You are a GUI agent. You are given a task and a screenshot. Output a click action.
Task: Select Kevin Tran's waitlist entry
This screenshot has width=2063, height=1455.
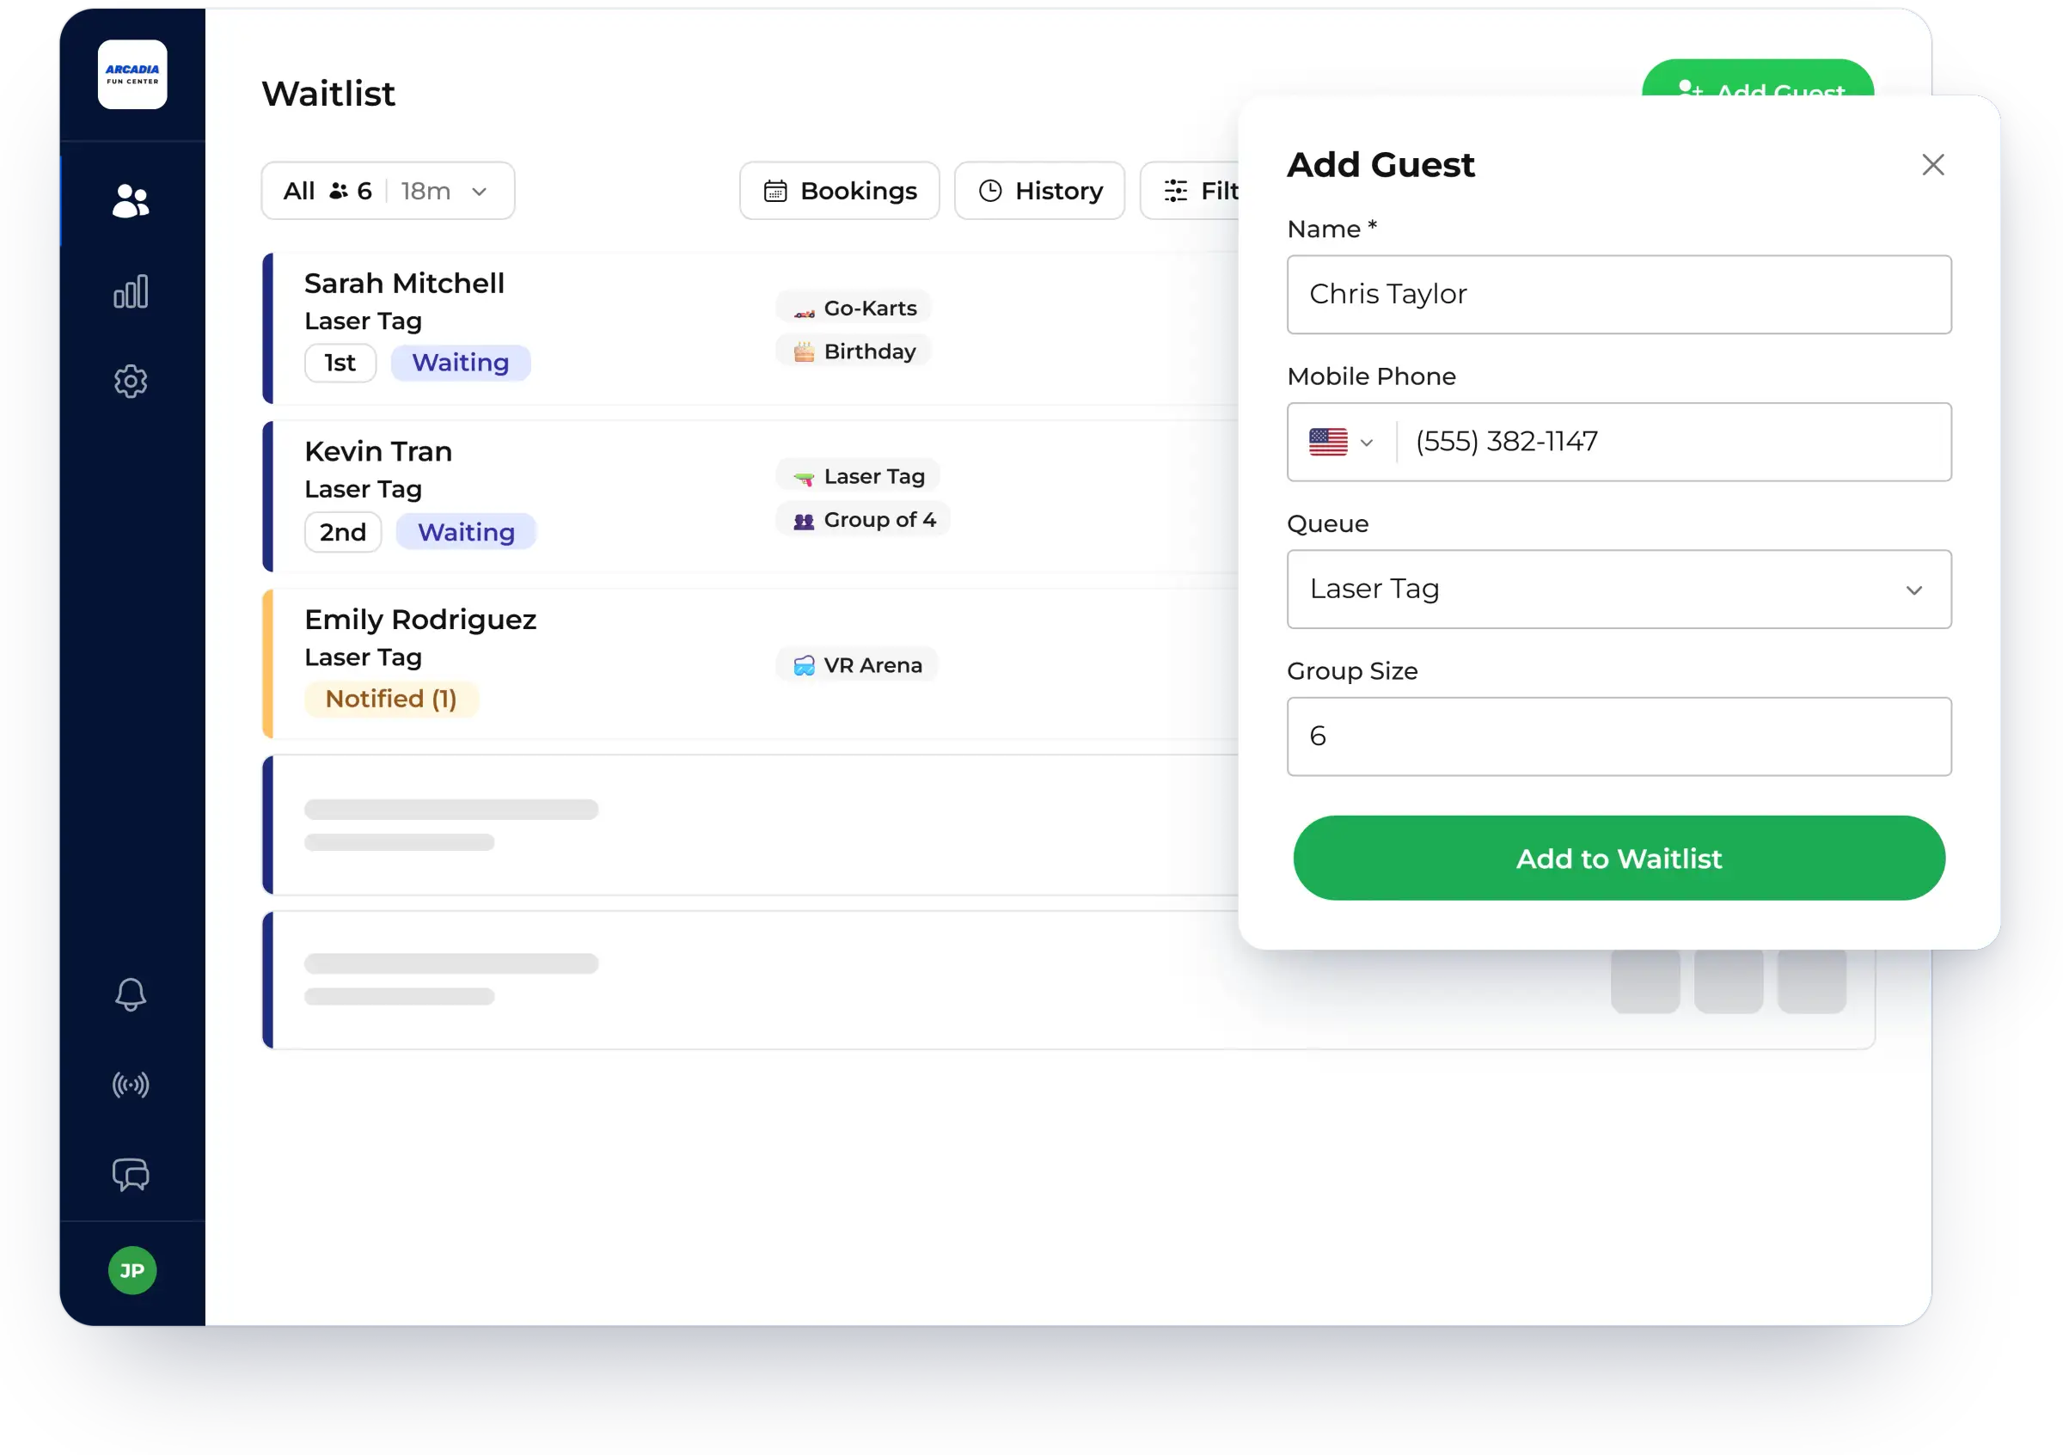tap(750, 496)
